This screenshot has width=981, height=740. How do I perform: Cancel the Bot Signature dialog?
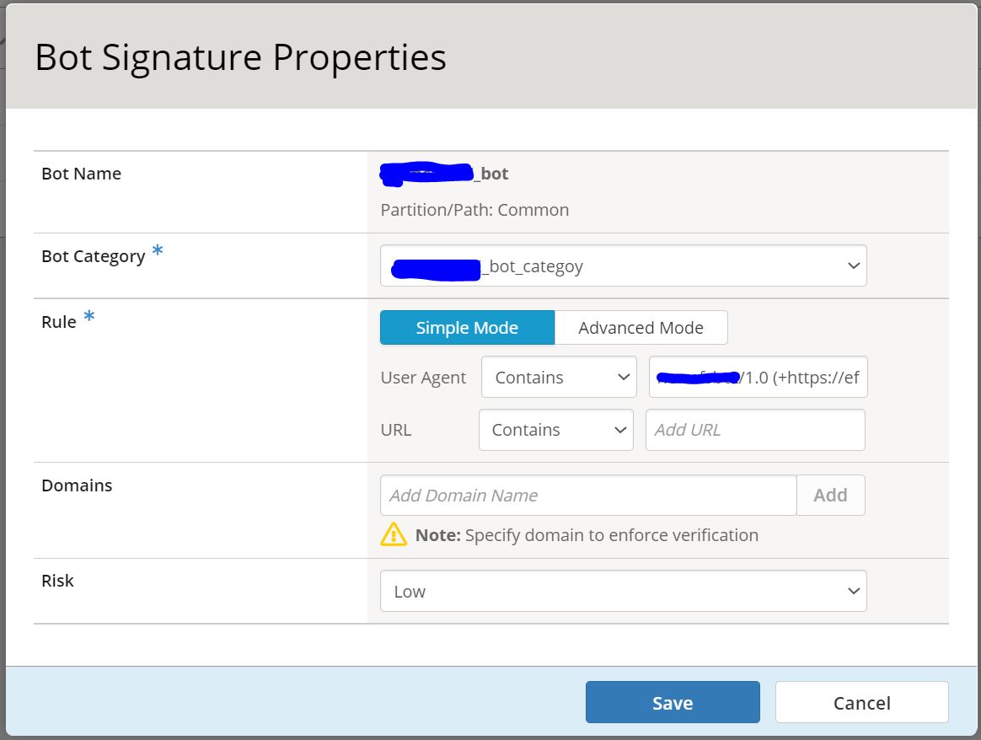861,703
